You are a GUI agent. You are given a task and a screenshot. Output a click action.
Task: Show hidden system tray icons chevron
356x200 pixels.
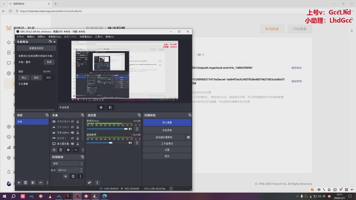tap(297, 196)
